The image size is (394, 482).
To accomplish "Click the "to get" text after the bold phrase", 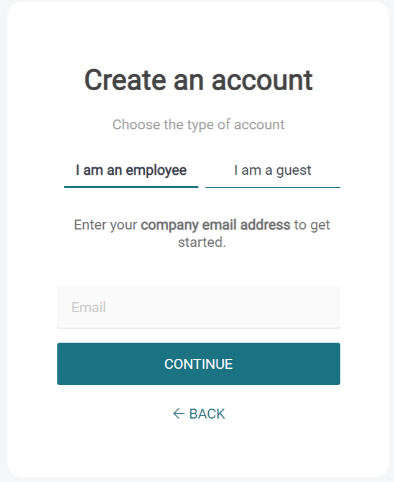I will (312, 225).
